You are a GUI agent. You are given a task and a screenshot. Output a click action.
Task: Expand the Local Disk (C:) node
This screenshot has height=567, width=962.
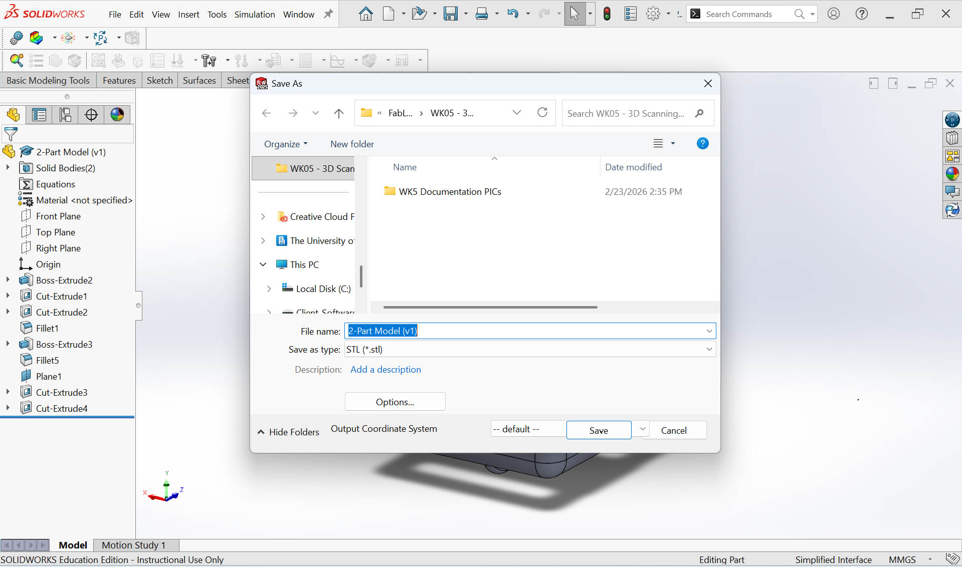(269, 289)
